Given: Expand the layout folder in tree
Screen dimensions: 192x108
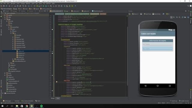Looking at the screenshot, I should click(13, 37).
